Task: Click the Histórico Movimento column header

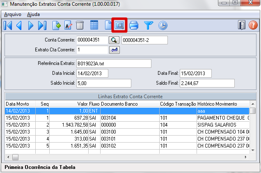Action: (x=223, y=104)
